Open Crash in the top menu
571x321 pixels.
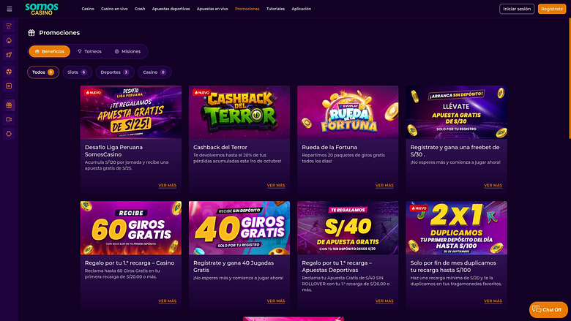(x=140, y=9)
